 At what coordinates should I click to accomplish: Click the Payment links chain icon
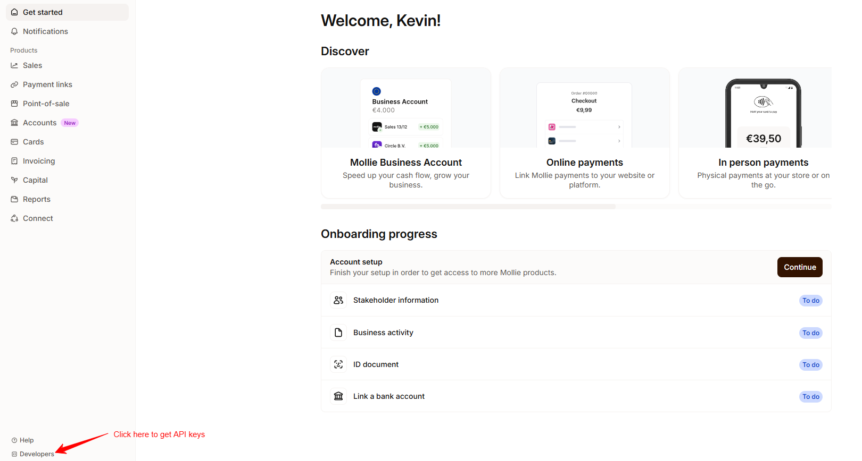tap(14, 84)
